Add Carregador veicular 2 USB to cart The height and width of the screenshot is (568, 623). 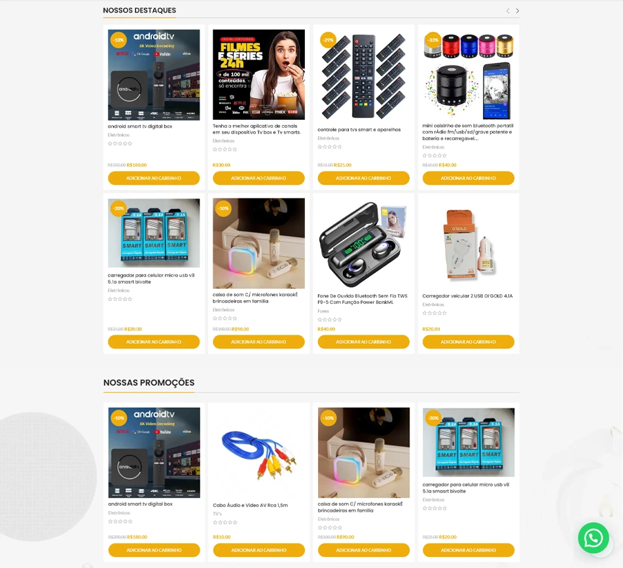click(x=469, y=342)
